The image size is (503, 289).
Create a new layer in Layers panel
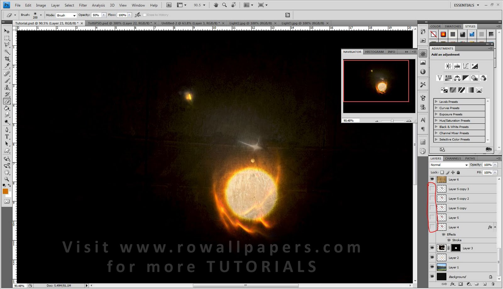485,284
